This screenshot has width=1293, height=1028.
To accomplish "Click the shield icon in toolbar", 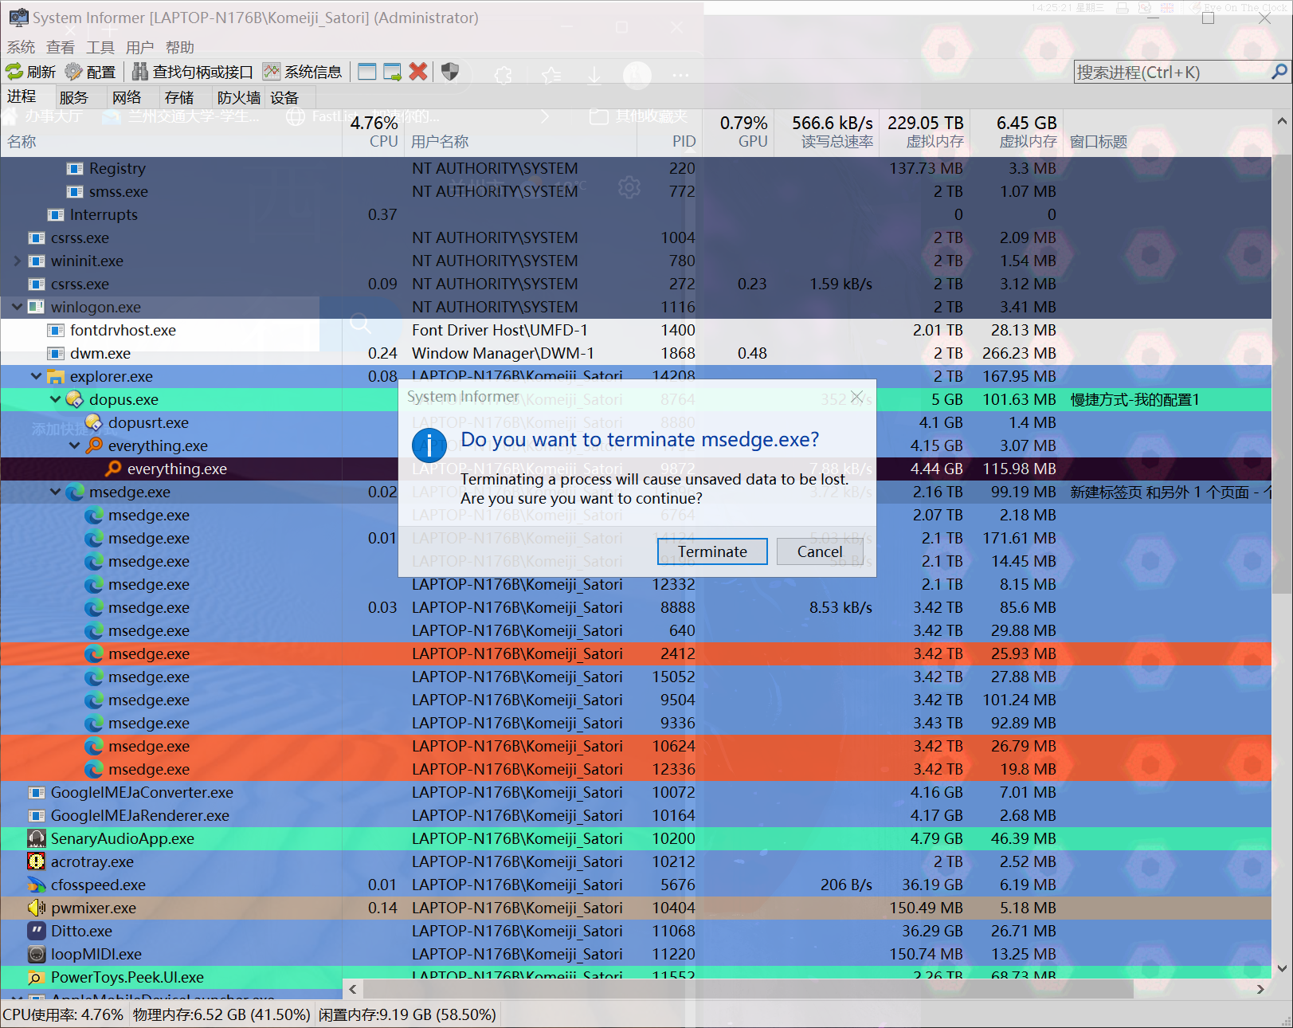I will [x=450, y=72].
